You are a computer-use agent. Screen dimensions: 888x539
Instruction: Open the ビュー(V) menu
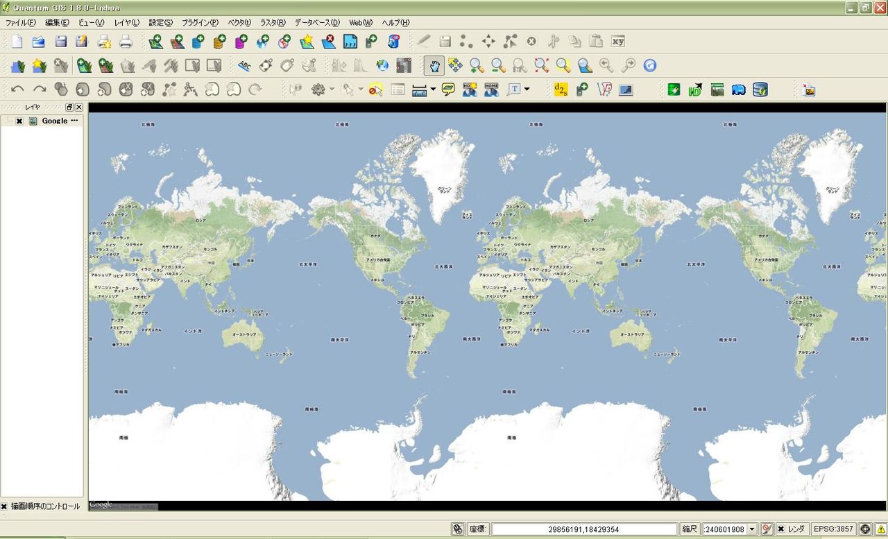(92, 23)
